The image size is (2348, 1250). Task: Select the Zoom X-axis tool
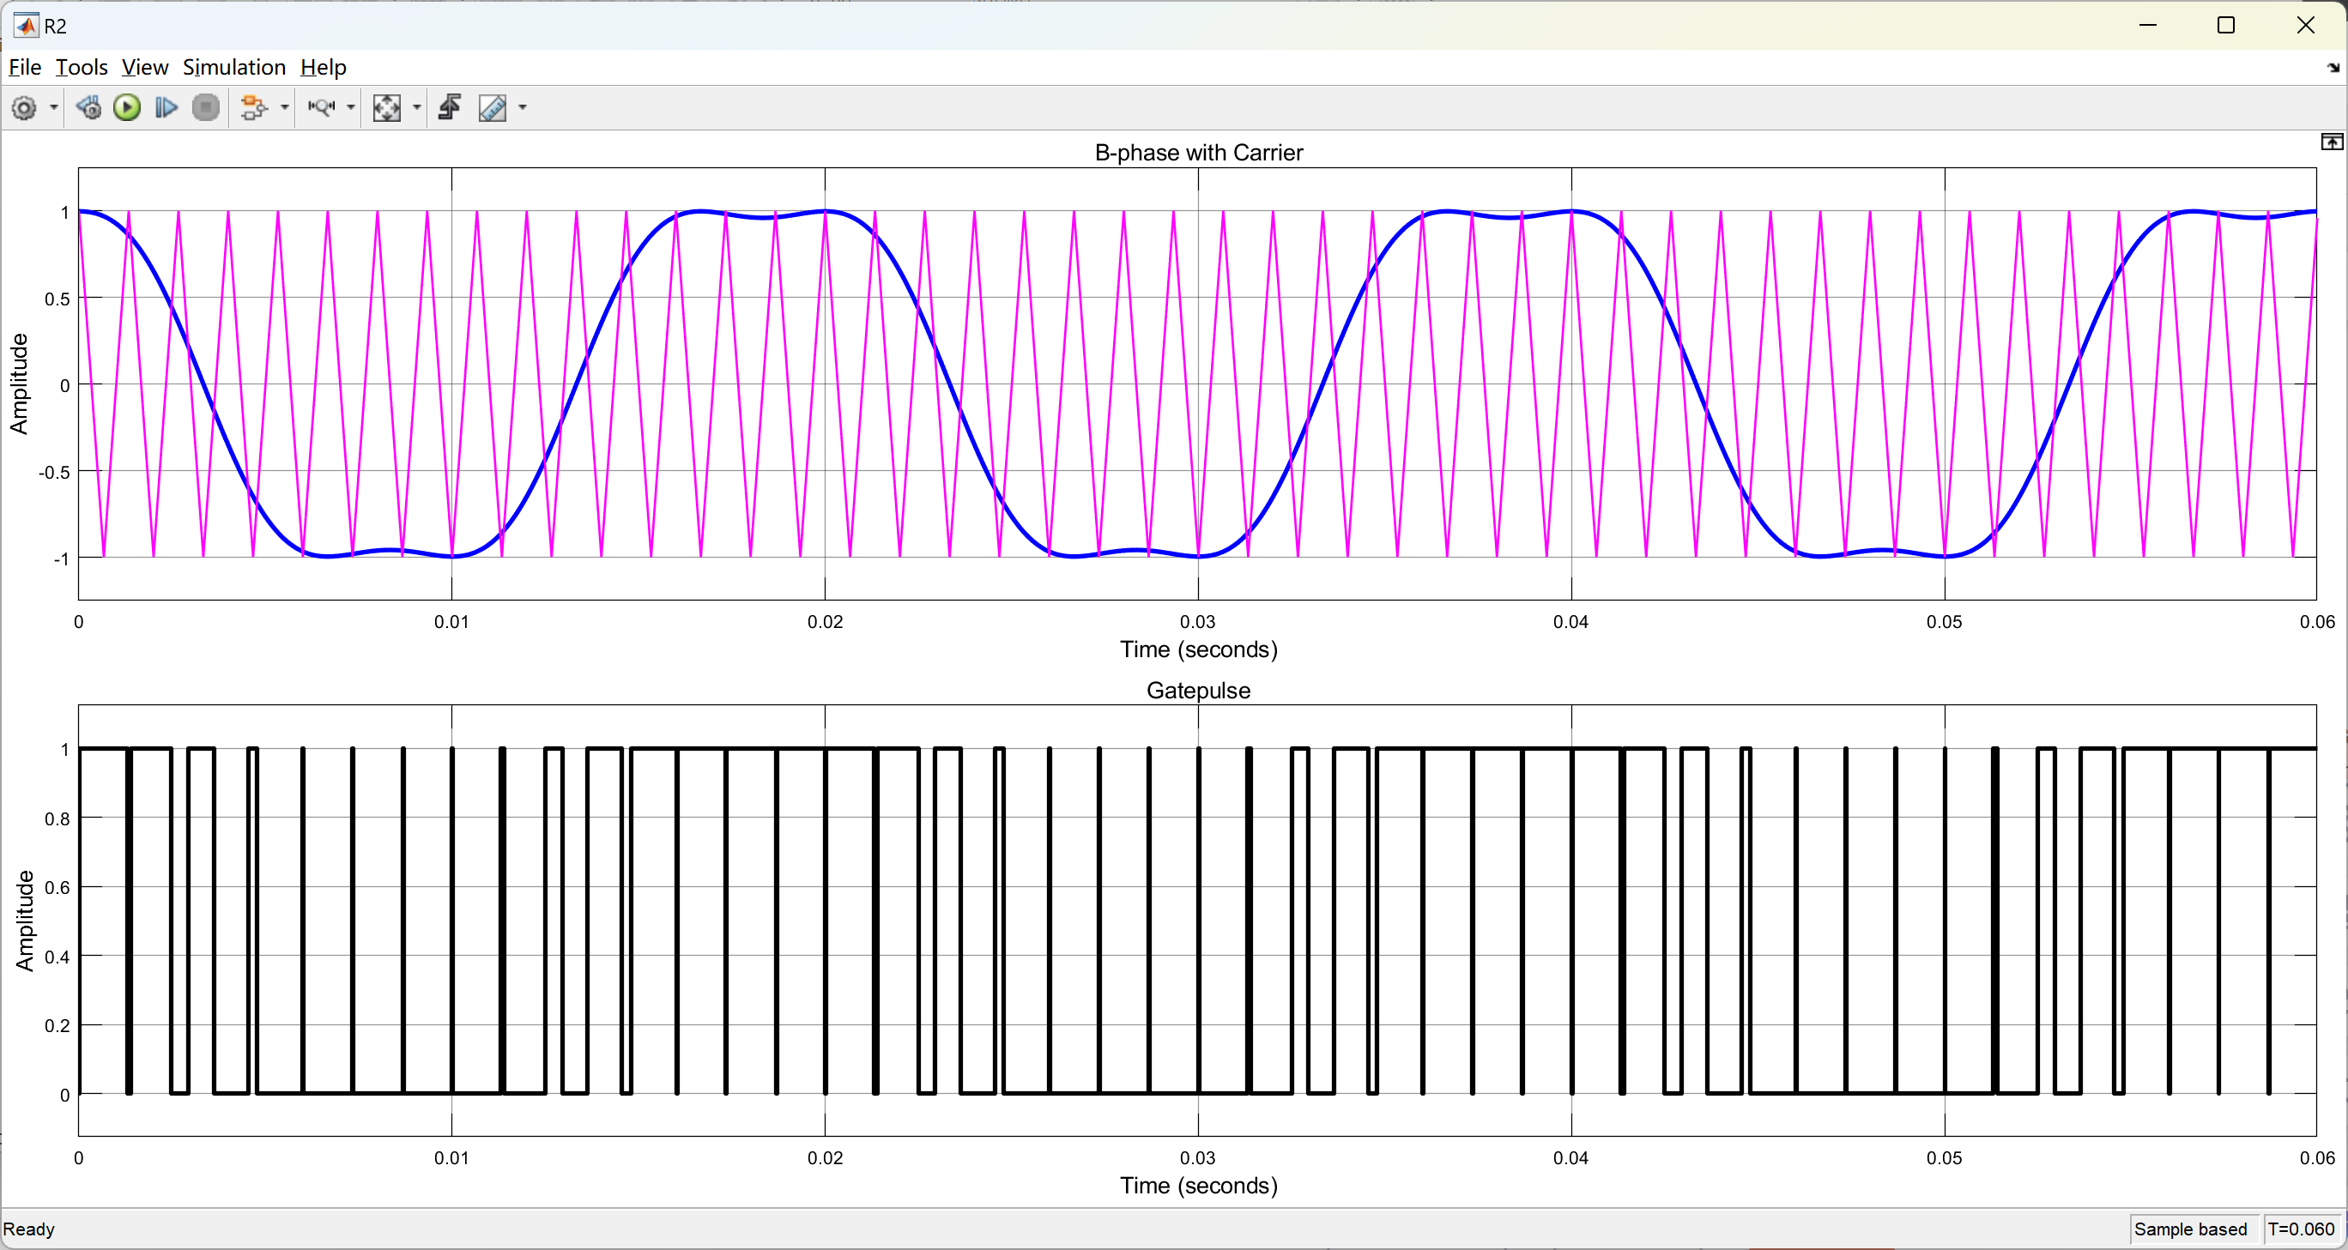coord(321,108)
